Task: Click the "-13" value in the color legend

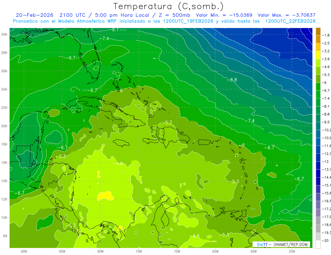Action: click(325, 161)
